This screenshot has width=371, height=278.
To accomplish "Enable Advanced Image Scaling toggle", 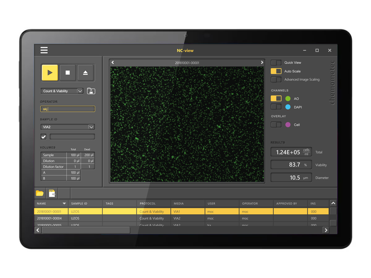I will tap(276, 79).
